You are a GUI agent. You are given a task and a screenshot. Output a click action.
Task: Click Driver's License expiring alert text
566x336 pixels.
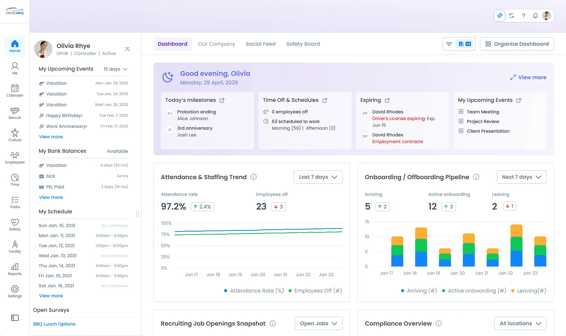pos(399,119)
